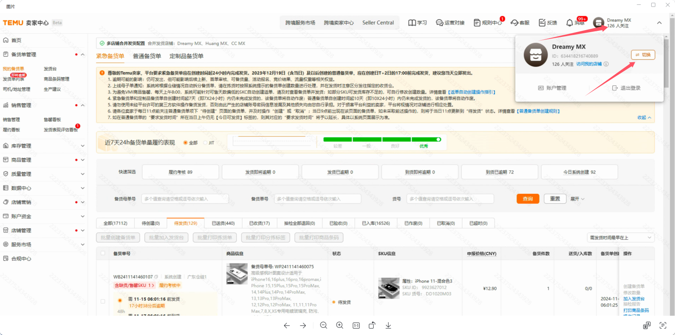
Task: Check the select-all checkbox in table header
Action: click(103, 253)
